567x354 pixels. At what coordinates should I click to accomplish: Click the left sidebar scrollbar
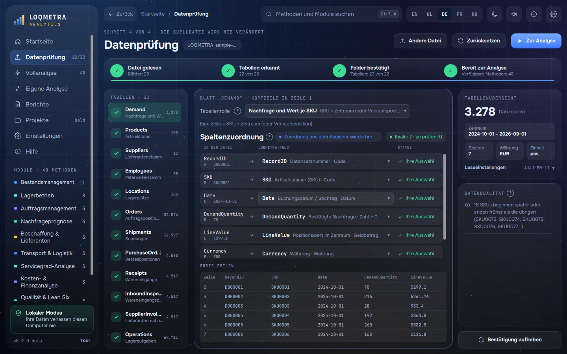[92, 155]
